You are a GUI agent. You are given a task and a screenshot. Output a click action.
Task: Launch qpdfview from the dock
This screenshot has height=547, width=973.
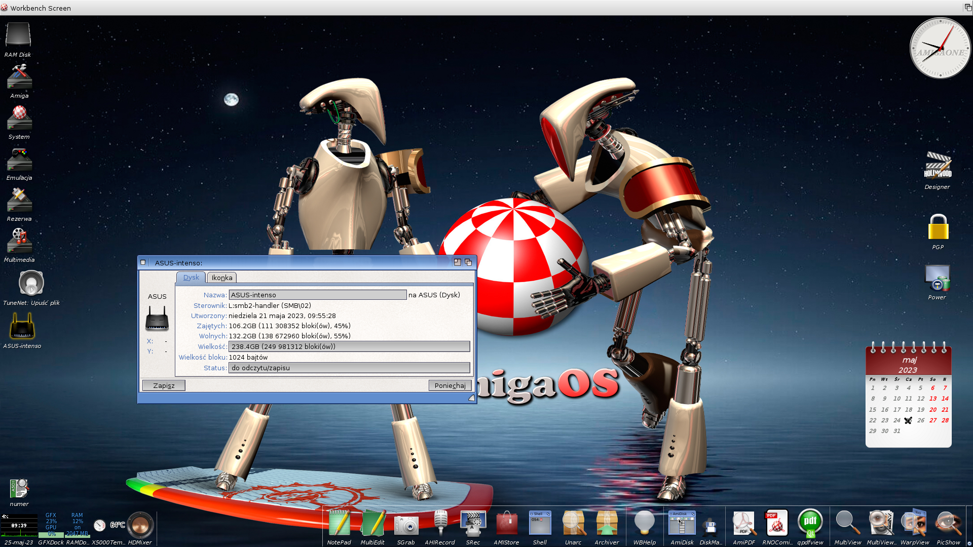coord(810,523)
